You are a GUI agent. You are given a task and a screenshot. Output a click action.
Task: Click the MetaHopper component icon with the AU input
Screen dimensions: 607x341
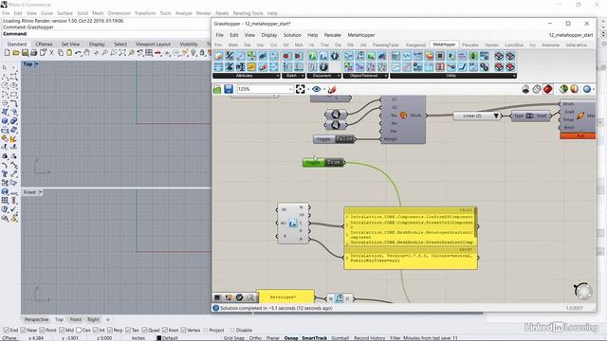tap(293, 224)
